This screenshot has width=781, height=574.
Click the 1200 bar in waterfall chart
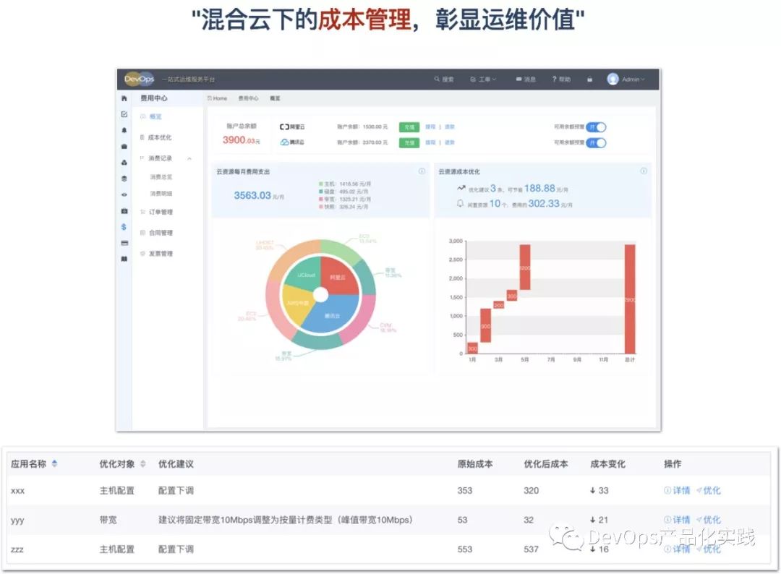[525, 267]
